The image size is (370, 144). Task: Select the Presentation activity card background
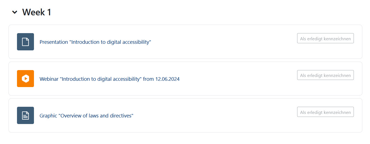pos(185,42)
